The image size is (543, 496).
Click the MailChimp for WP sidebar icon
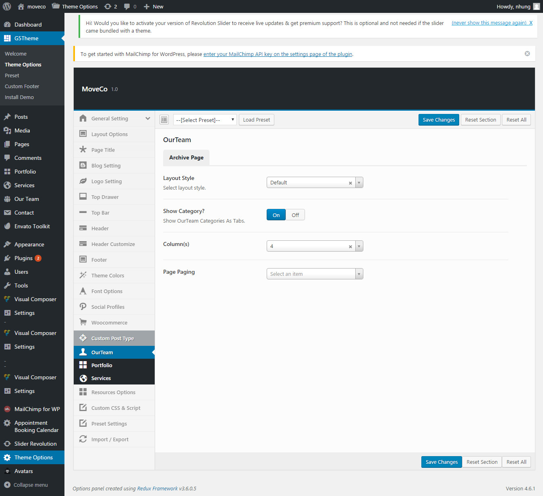click(x=7, y=409)
